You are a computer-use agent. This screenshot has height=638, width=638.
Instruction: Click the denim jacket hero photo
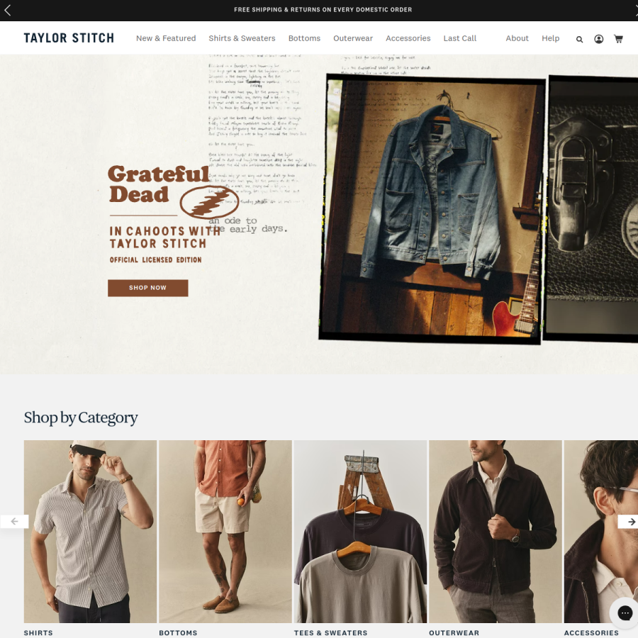(x=431, y=208)
